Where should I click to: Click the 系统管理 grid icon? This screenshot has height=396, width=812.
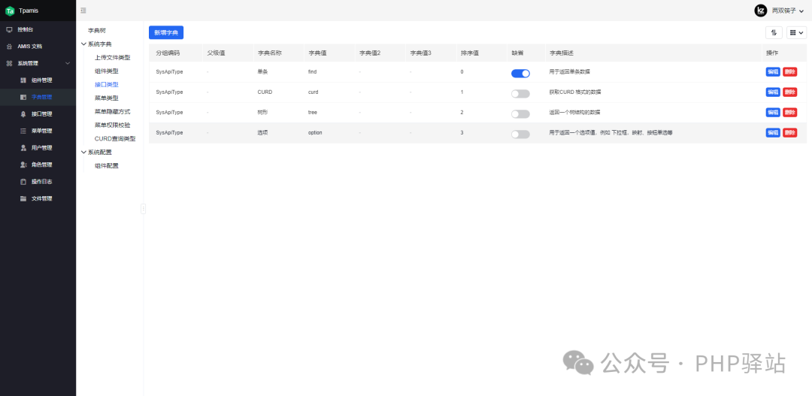9,63
